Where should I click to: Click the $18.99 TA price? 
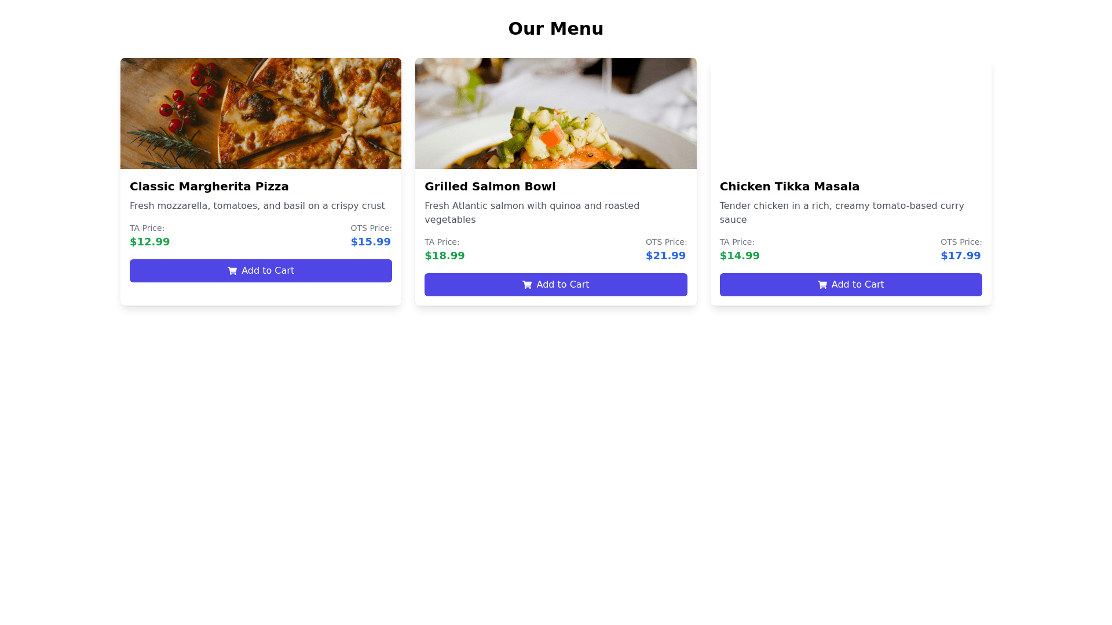coord(444,256)
